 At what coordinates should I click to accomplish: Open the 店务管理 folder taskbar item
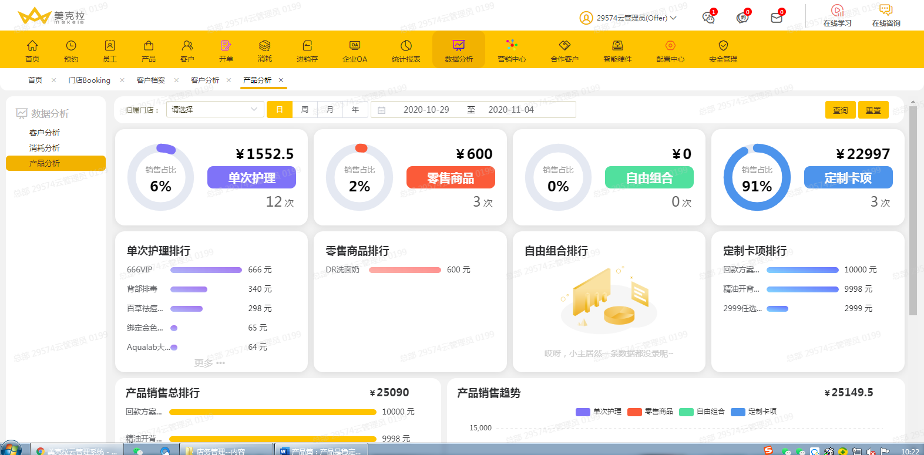pyautogui.click(x=226, y=450)
